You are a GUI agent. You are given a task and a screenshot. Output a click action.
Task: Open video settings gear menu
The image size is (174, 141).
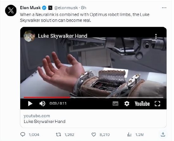[127, 104]
